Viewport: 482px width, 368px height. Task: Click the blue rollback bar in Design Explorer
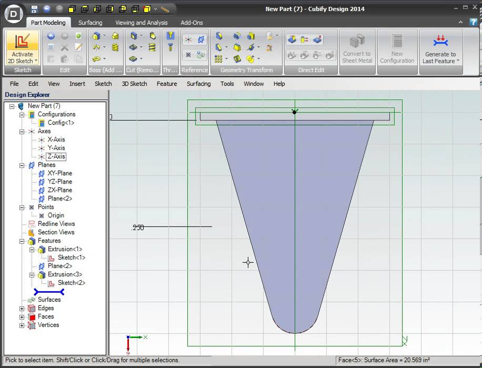tap(49, 292)
